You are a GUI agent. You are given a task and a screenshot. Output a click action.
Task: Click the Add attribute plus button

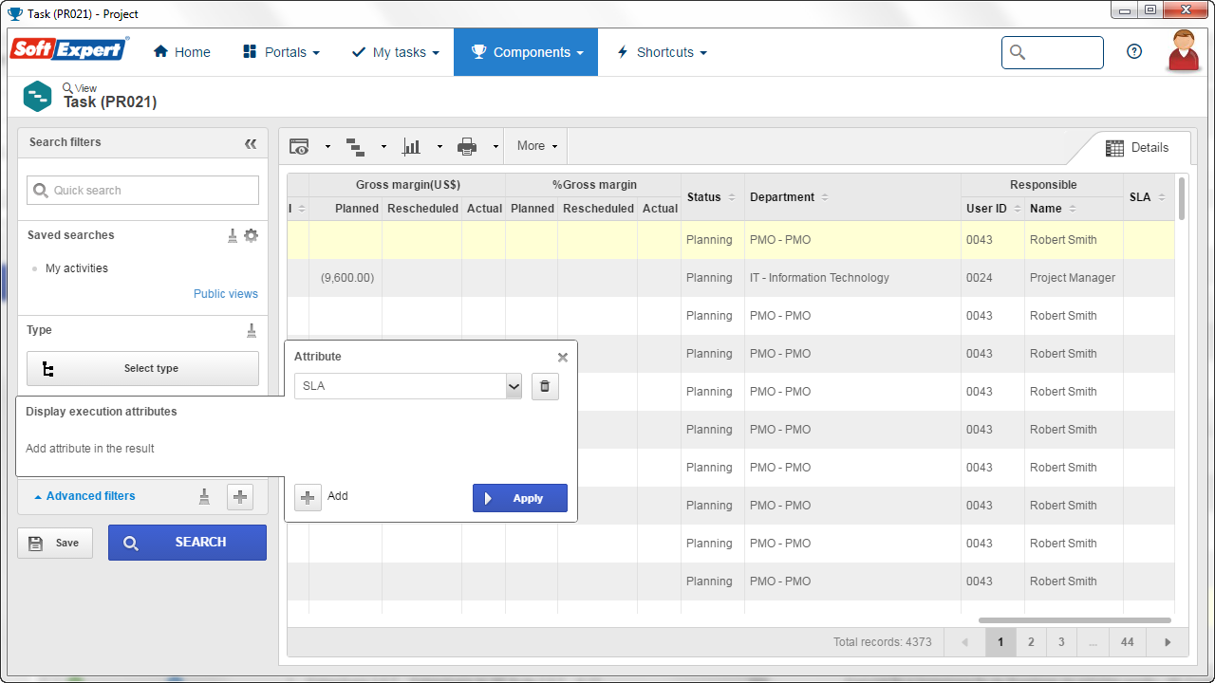click(308, 497)
